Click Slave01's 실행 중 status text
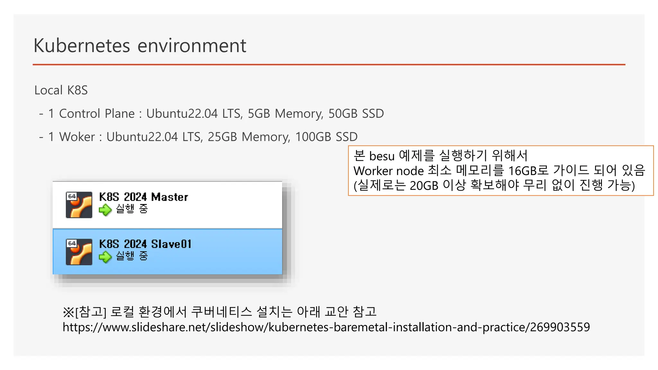This screenshot has width=658, height=370. pos(132,256)
